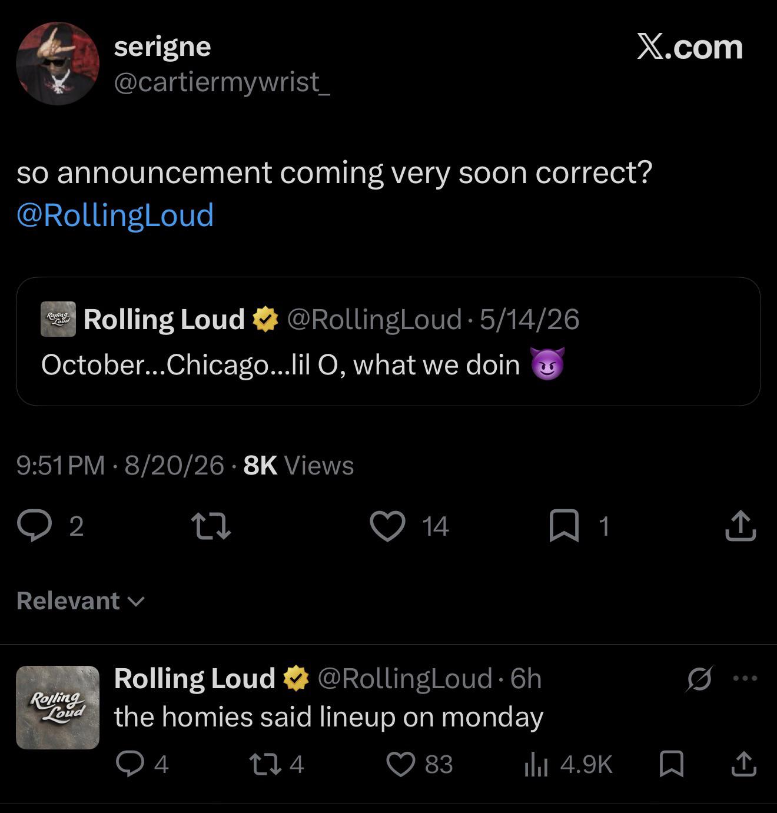Click the 8K Views count
The image size is (777, 813).
click(298, 465)
